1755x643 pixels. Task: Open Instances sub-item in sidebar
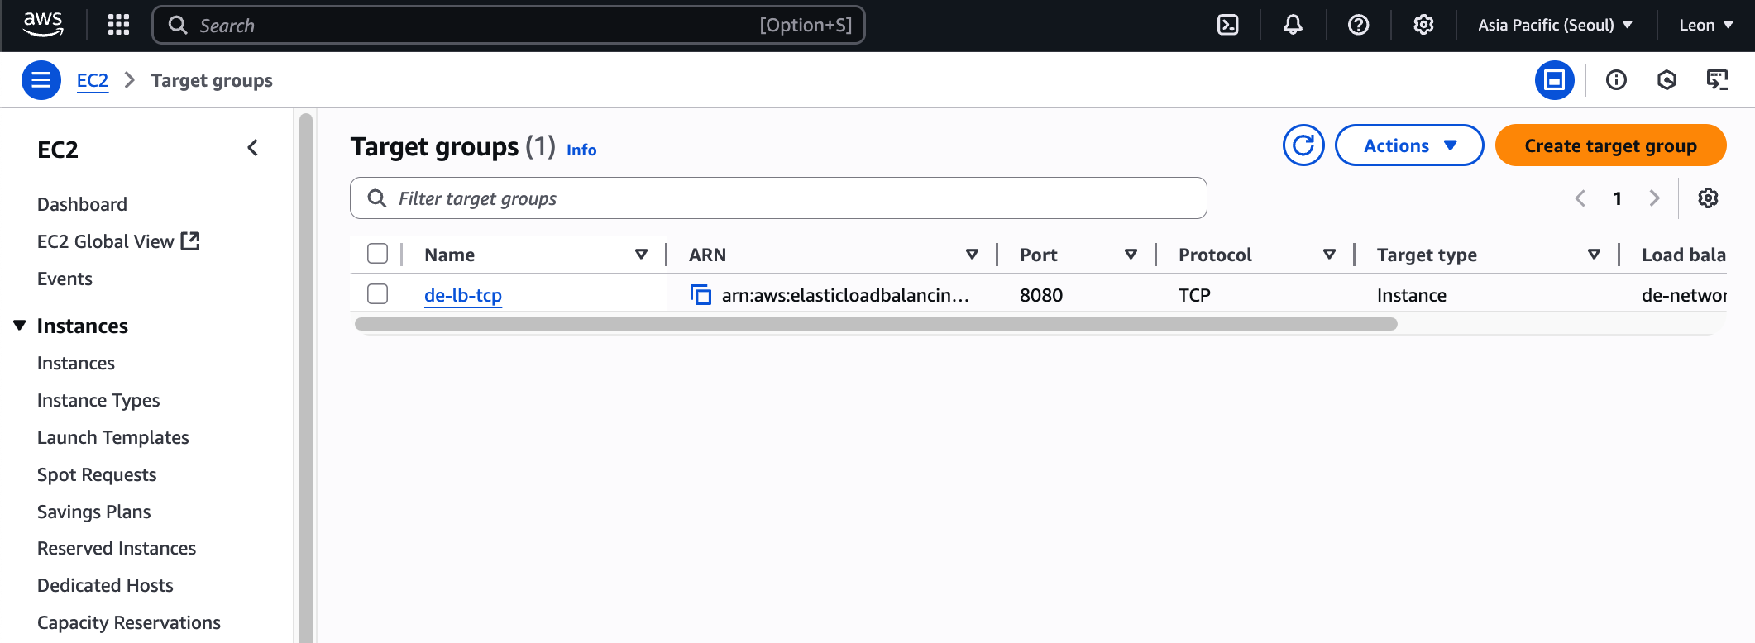[76, 363]
